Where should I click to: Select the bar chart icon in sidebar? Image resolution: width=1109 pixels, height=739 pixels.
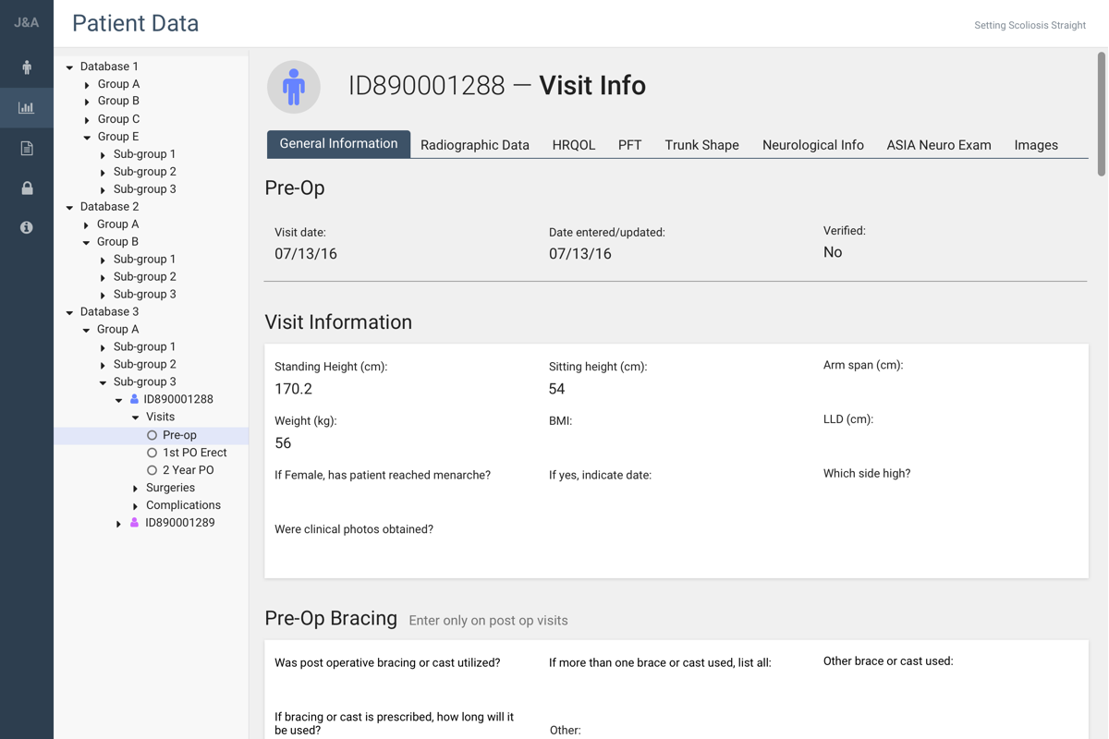point(27,108)
